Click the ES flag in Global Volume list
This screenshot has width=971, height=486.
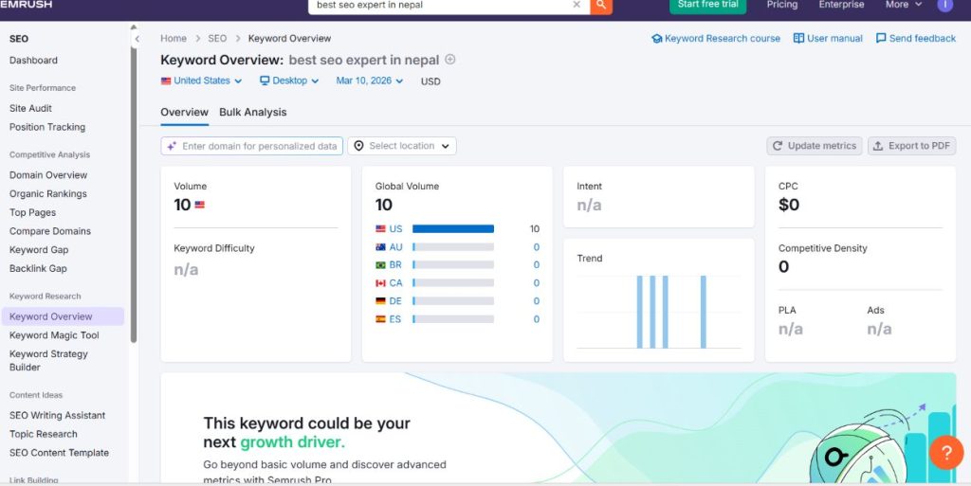[x=381, y=319]
